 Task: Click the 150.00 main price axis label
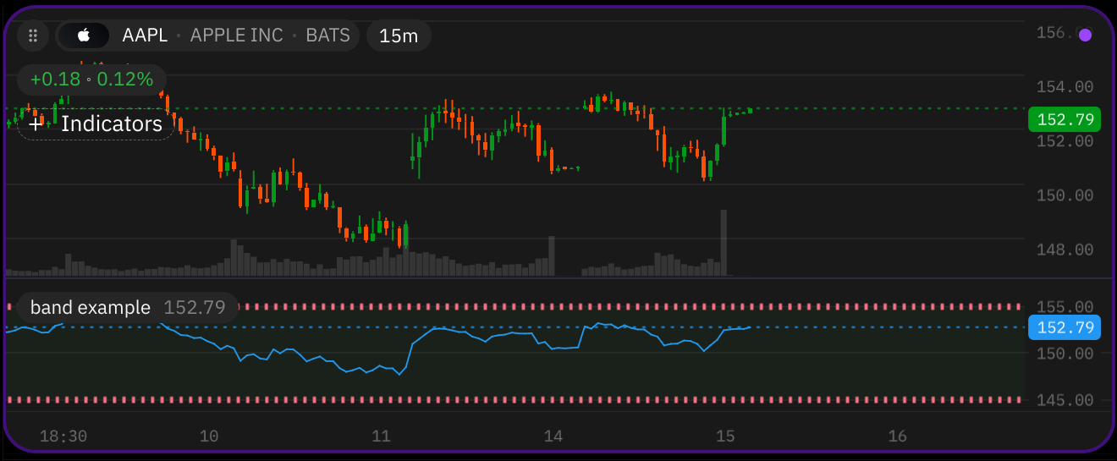point(1065,195)
